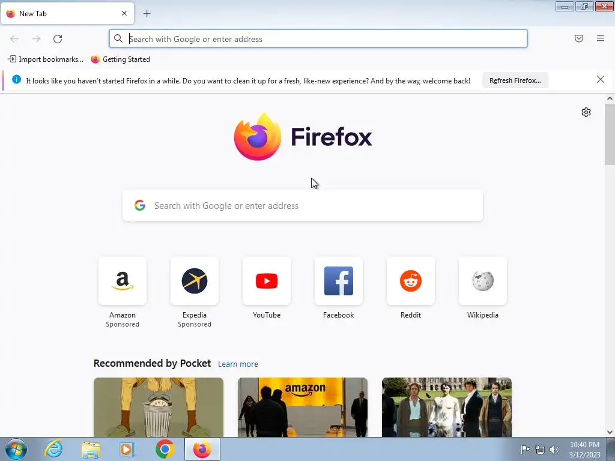Restore down the Firefox window
Viewport: 615px width, 461px height.
584,7
